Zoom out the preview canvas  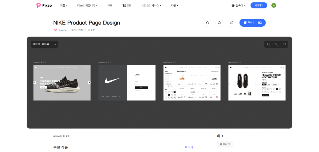[268, 44]
